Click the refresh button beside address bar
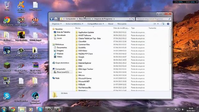 (x=133, y=19)
